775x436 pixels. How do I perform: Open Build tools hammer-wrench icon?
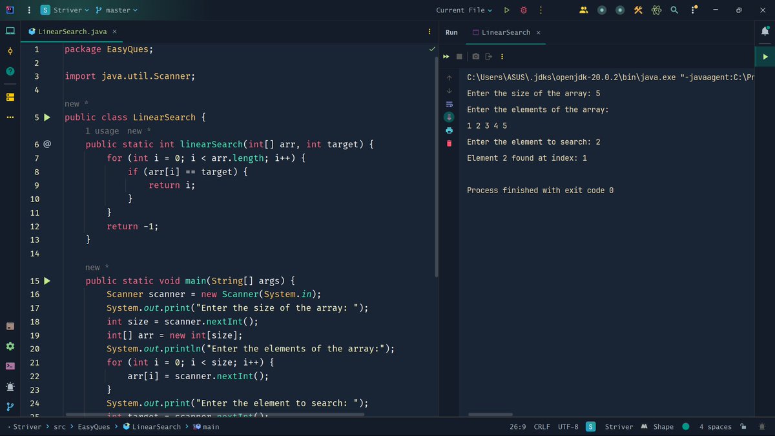coord(638,10)
